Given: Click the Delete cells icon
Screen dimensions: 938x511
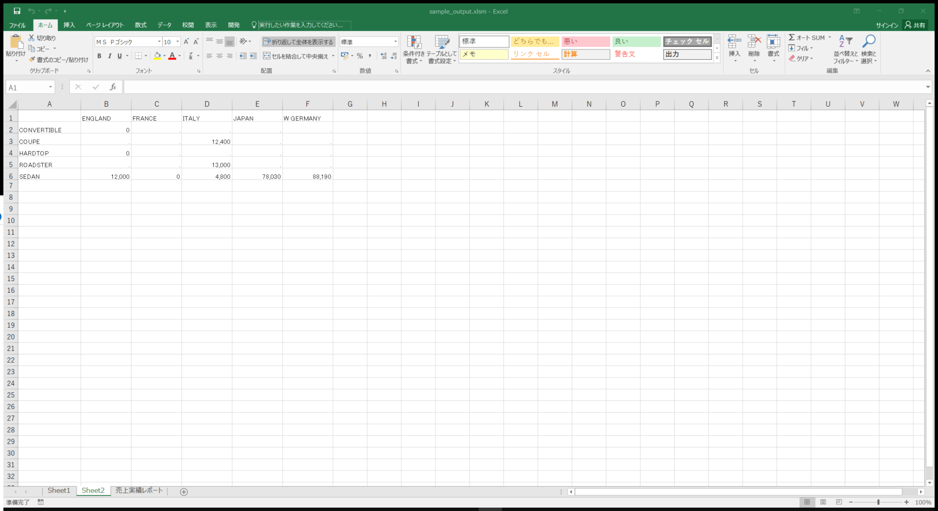Looking at the screenshot, I should point(754,42).
